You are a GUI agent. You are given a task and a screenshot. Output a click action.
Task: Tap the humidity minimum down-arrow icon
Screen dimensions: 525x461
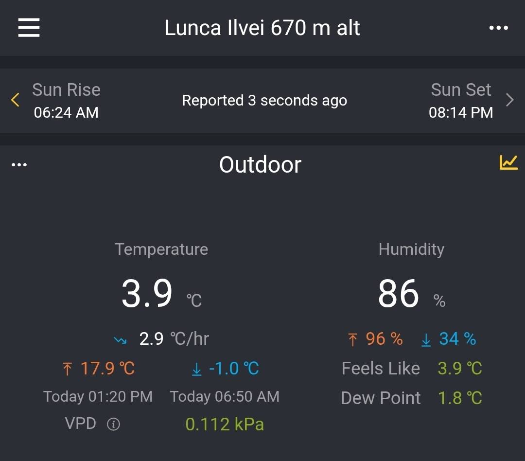pyautogui.click(x=426, y=339)
